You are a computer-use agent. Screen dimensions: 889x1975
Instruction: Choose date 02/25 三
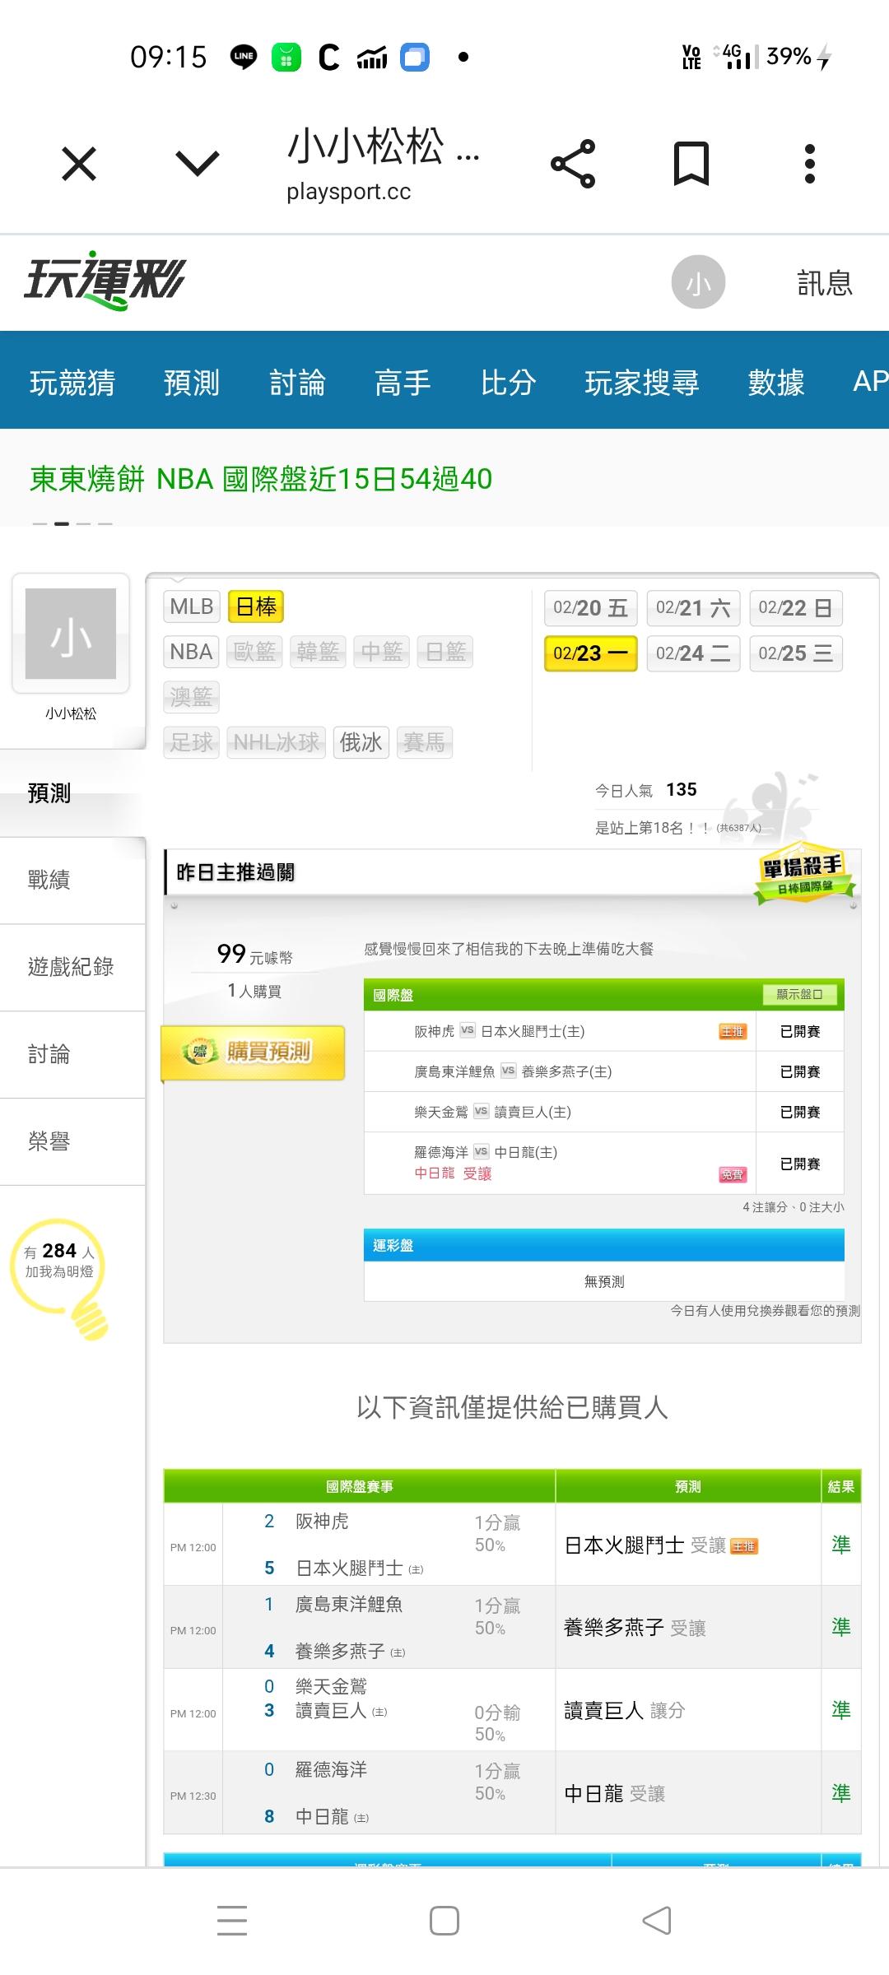[796, 653]
